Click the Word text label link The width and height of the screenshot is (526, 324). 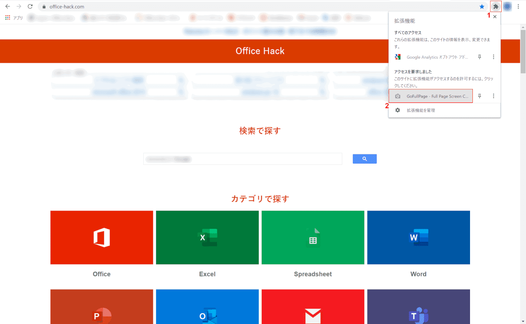pyautogui.click(x=419, y=274)
